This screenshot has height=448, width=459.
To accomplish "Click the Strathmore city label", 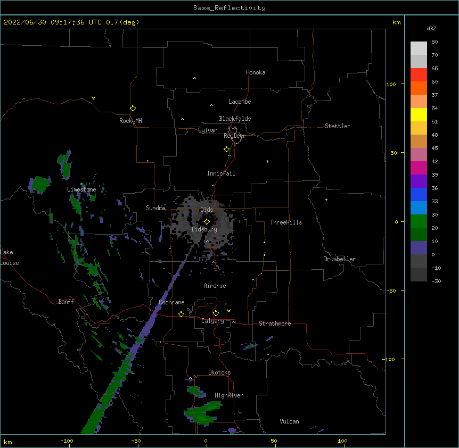I will point(275,323).
